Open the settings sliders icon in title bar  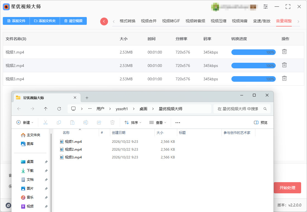[265, 6]
